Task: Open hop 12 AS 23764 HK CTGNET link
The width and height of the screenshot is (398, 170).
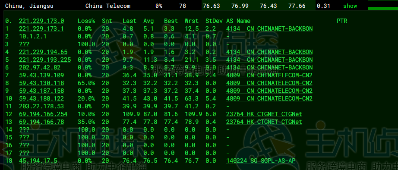Action: [264, 114]
